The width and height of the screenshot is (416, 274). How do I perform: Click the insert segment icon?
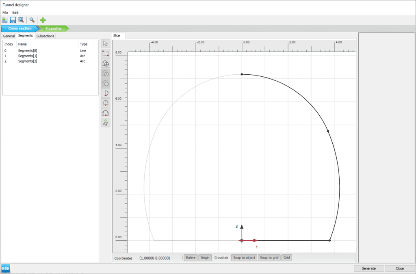tap(105, 73)
